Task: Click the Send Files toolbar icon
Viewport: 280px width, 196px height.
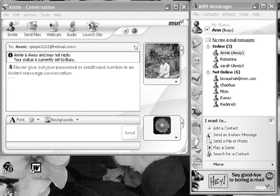Action: click(32, 29)
